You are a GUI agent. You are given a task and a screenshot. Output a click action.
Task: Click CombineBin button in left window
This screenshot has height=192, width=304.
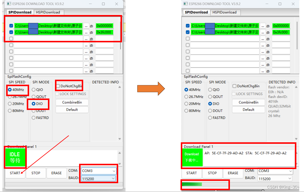pyautogui.click(x=72, y=102)
